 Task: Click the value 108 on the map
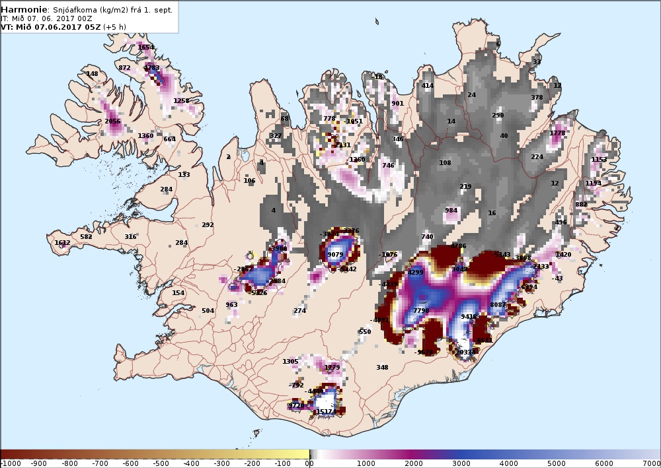click(445, 163)
